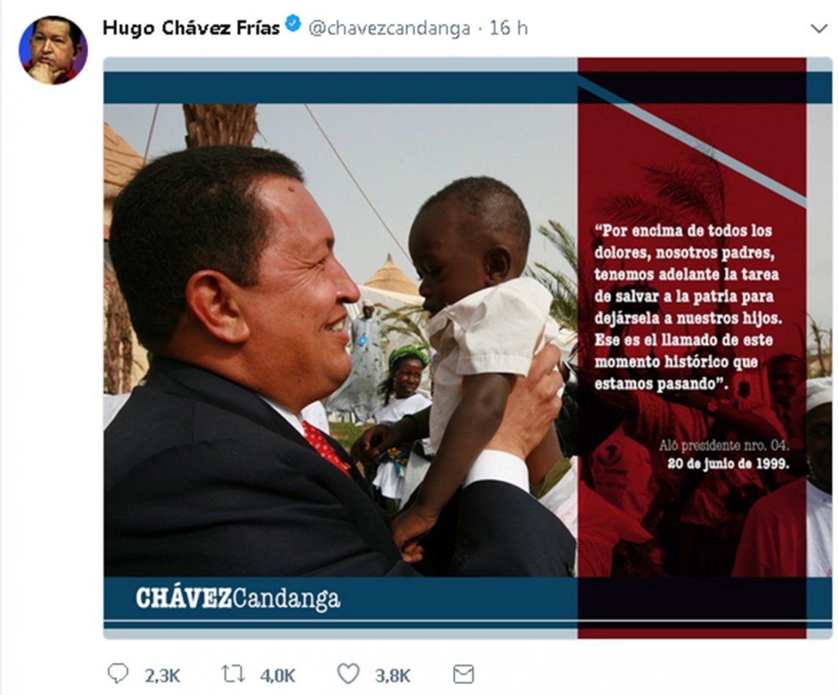This screenshot has height=695, width=838.
Task: Click the 16 h timestamp
Action: pos(508,28)
